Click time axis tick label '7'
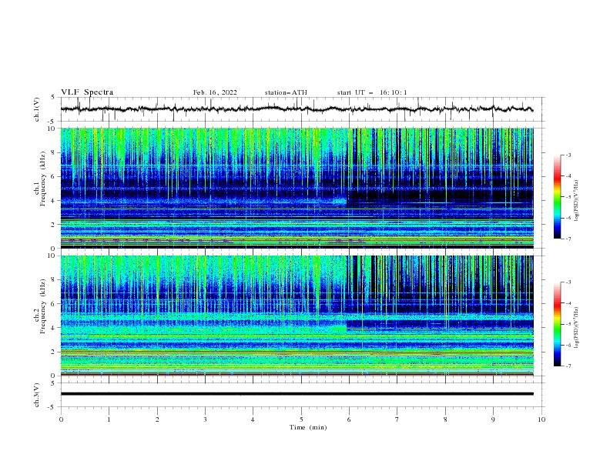The image size is (610, 471). [x=397, y=419]
